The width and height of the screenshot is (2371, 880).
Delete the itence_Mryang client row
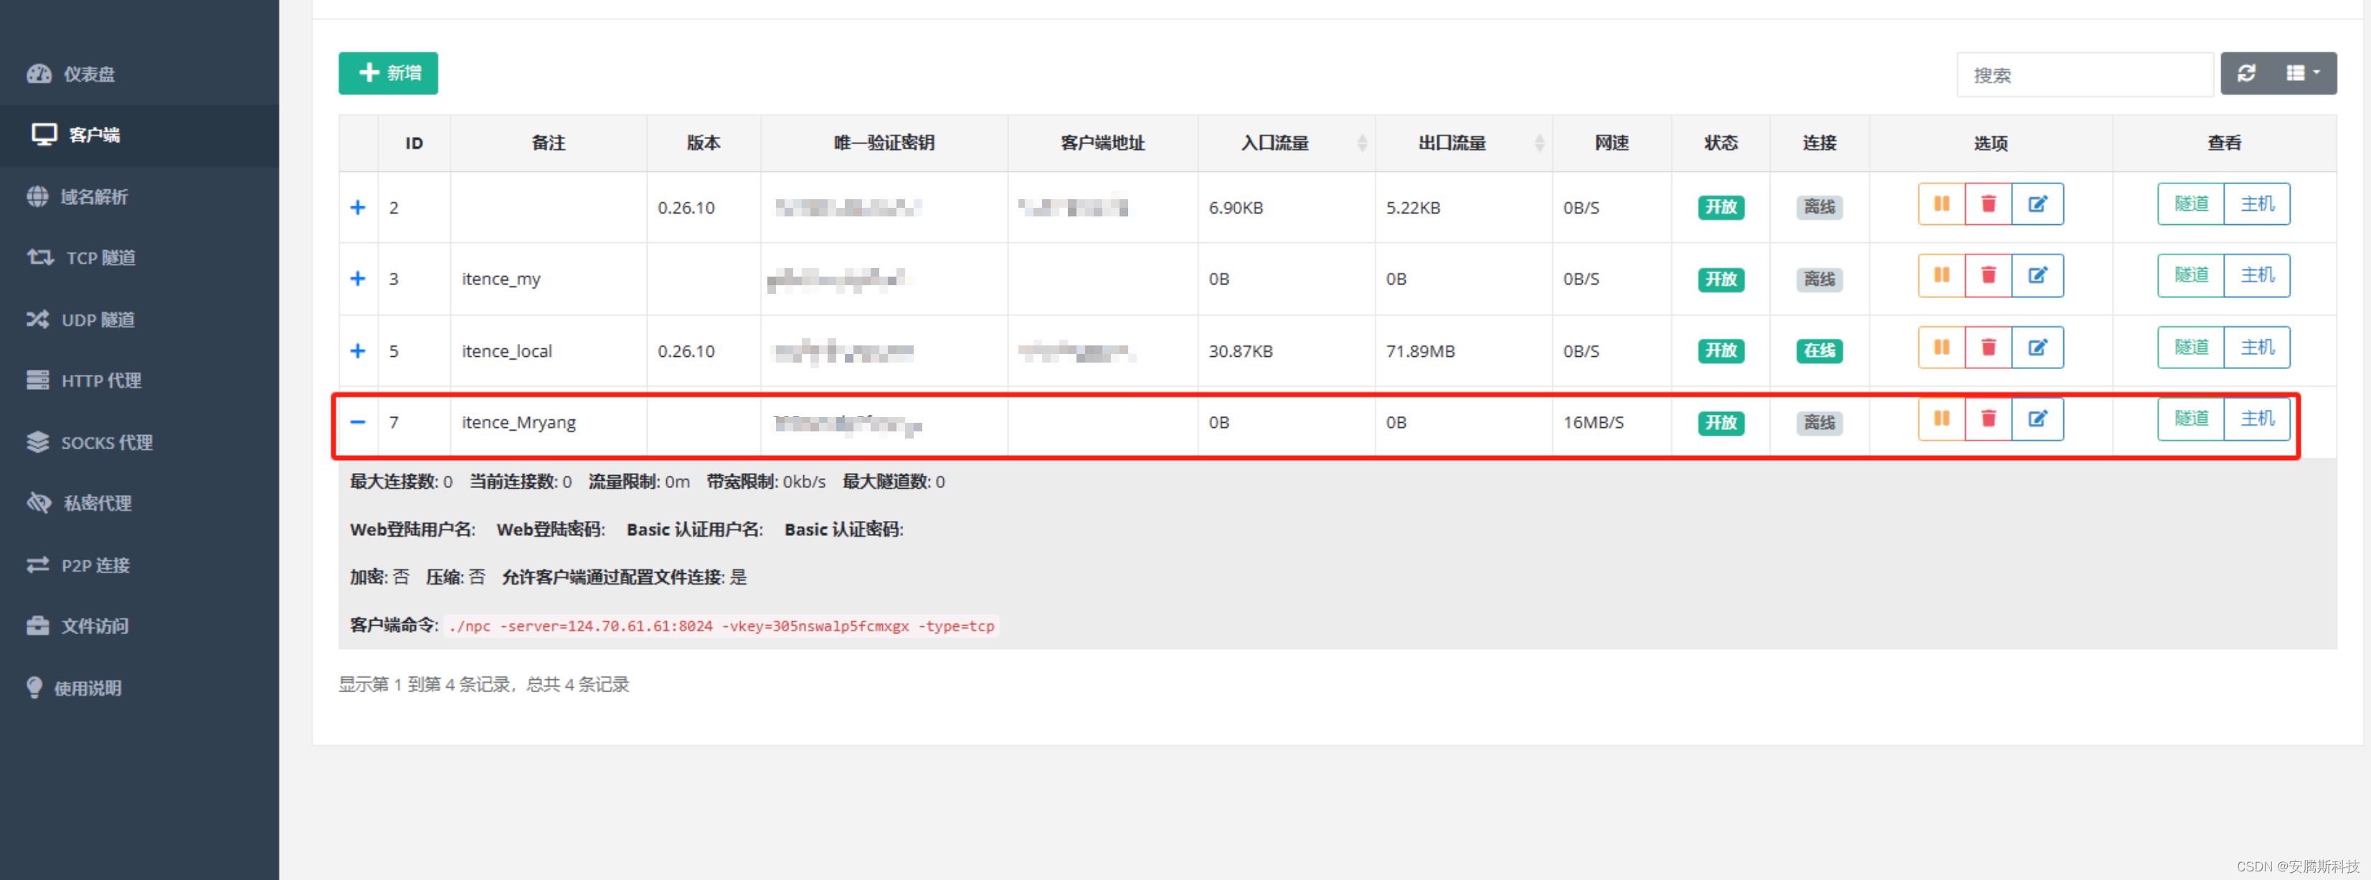(1987, 419)
